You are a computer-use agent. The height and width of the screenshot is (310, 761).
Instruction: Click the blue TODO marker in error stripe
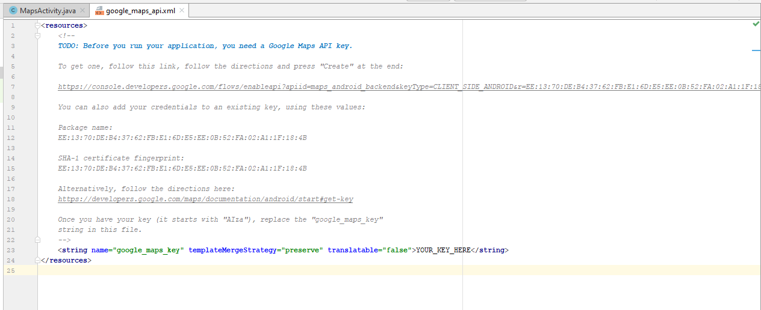pos(756,50)
